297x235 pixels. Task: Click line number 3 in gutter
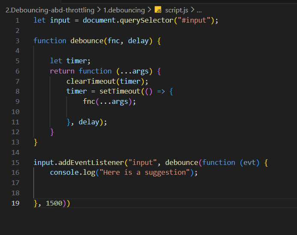point(18,41)
